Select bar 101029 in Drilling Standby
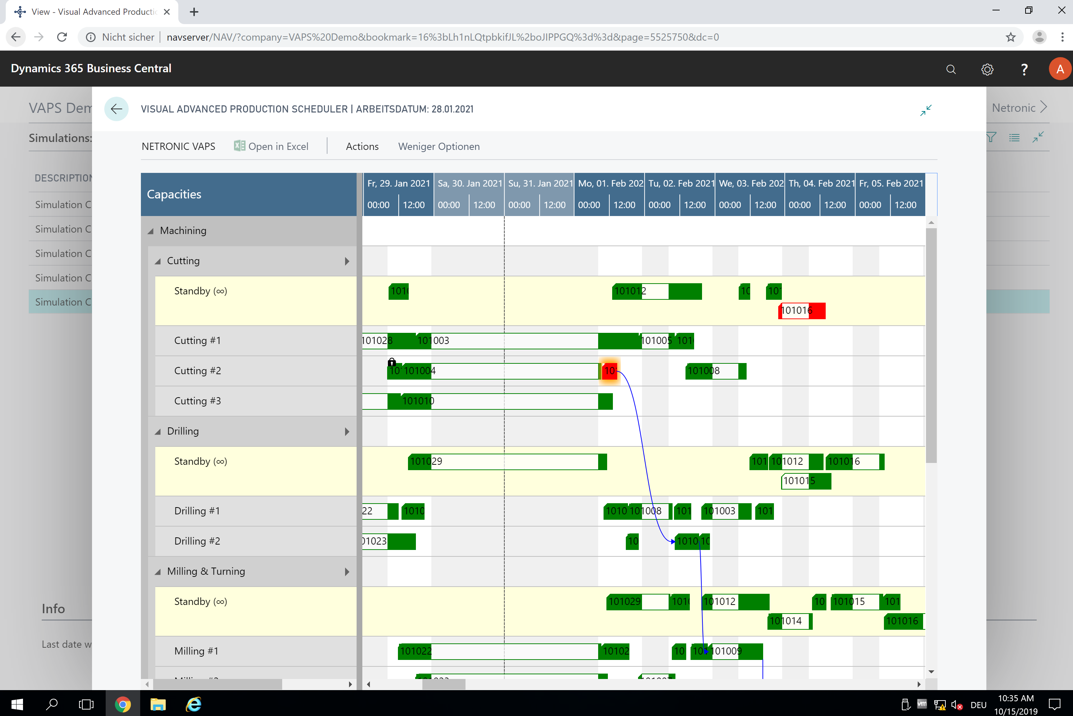Image resolution: width=1073 pixels, height=716 pixels. pyautogui.click(x=507, y=462)
